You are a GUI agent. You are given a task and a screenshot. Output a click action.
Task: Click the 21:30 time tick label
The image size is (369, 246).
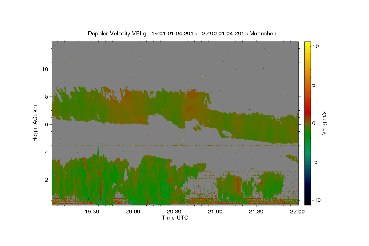pos(256,212)
